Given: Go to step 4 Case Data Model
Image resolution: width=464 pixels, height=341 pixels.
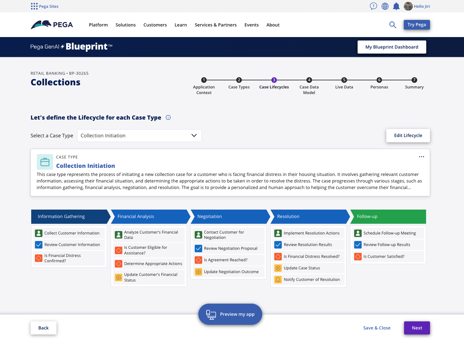Looking at the screenshot, I should pyautogui.click(x=309, y=86).
